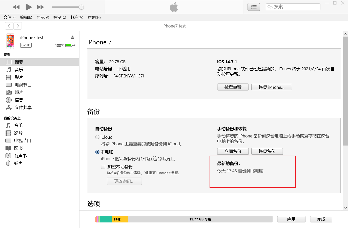348x228 pixels.
Task: Enable the 加密本地备份 checkbox
Action: pyautogui.click(x=103, y=167)
